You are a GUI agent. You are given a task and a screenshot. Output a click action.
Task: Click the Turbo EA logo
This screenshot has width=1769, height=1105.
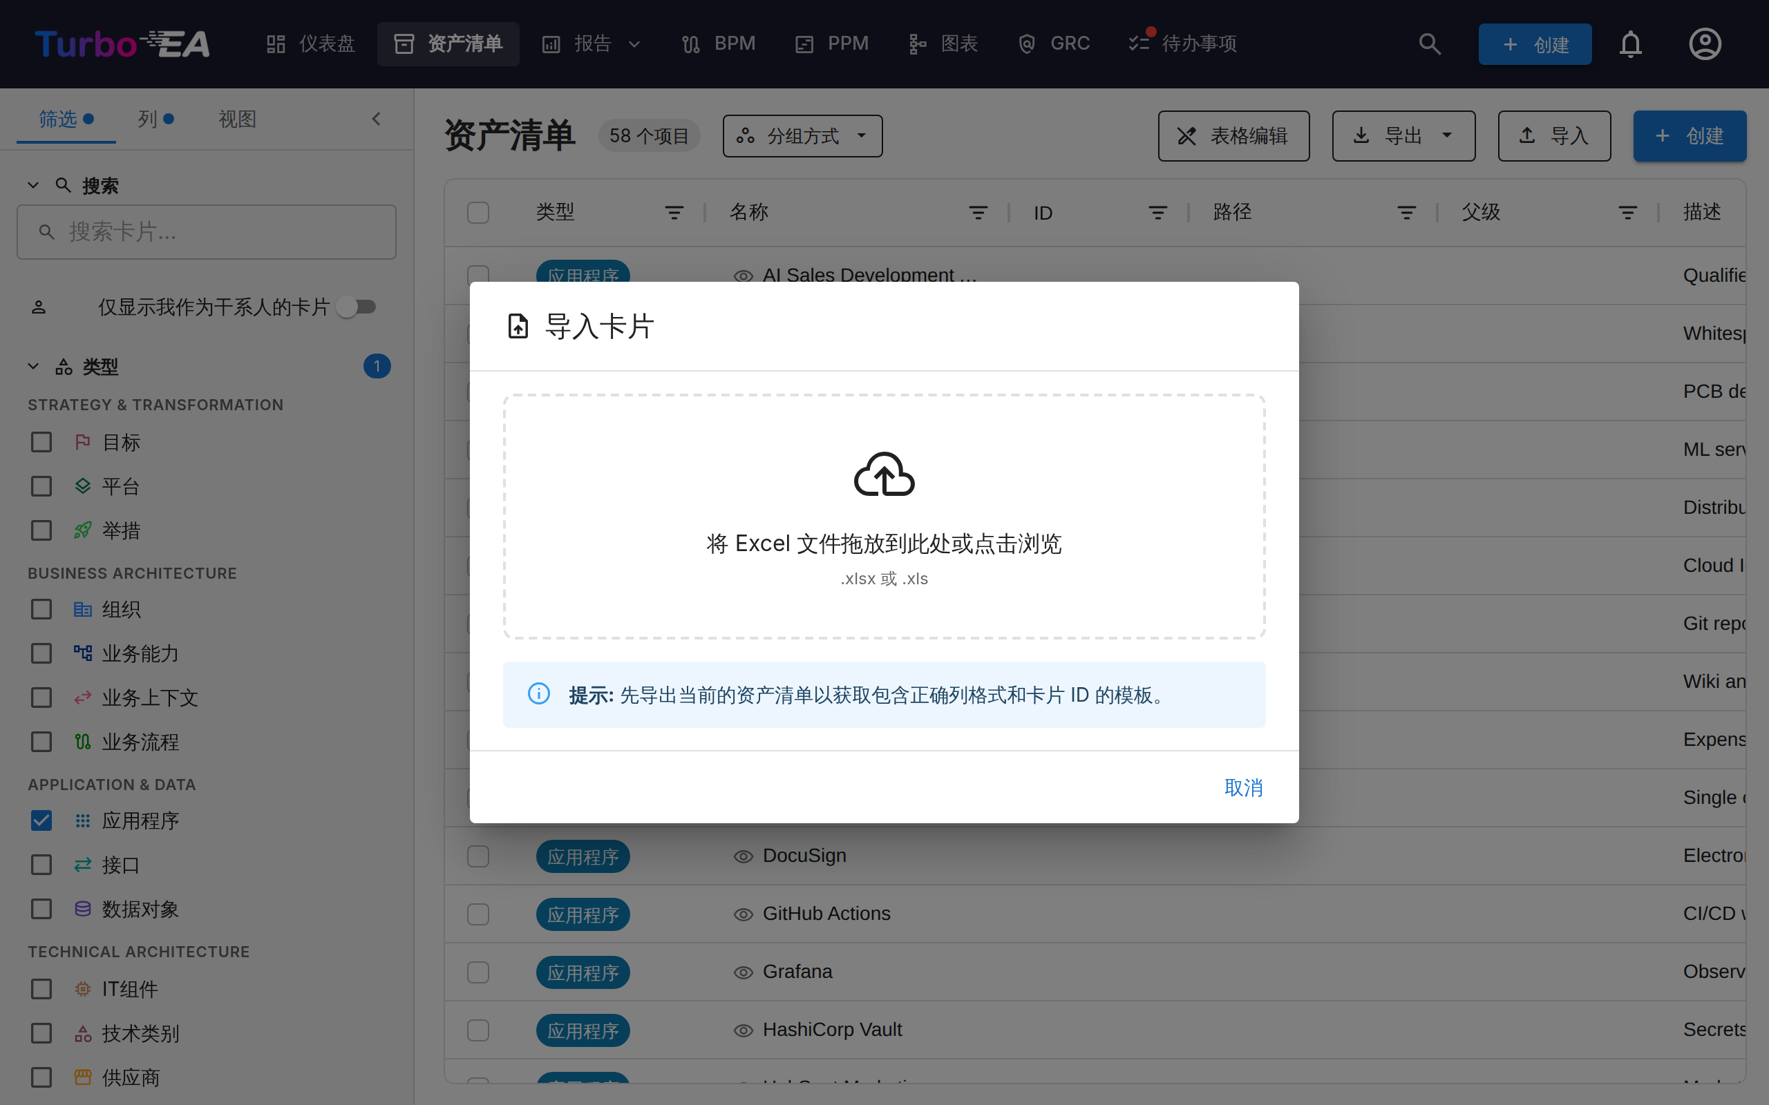122,44
